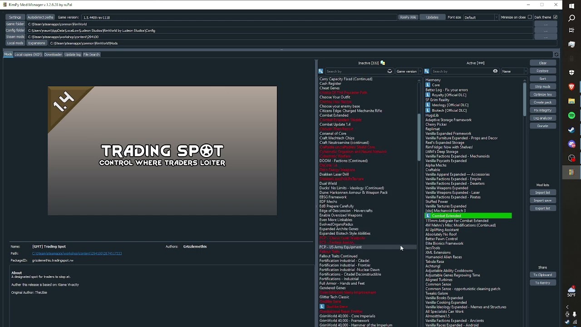Open the Update log tab

pos(73,54)
